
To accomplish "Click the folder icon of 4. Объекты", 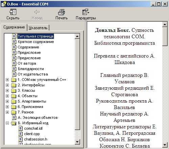I will tap(14, 96).
